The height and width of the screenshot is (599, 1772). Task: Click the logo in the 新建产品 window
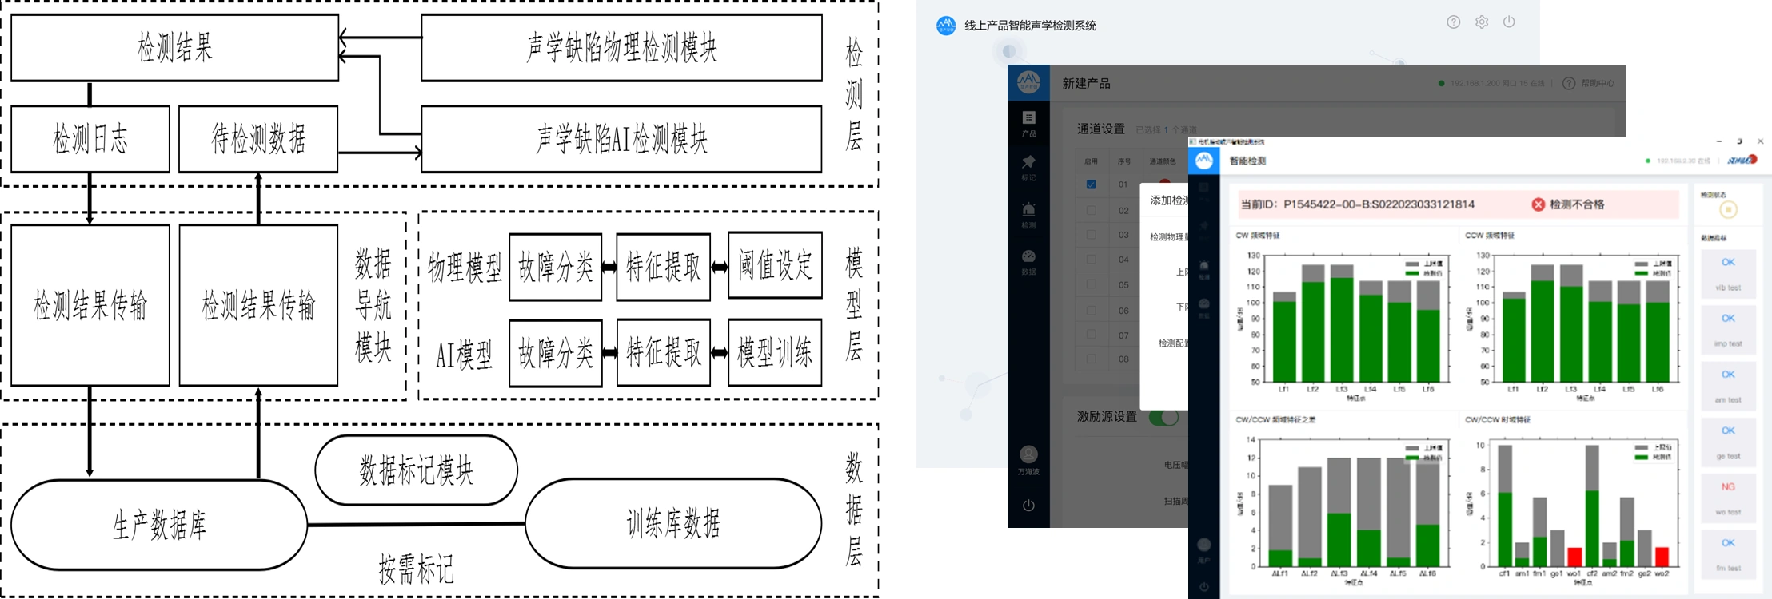click(1028, 82)
